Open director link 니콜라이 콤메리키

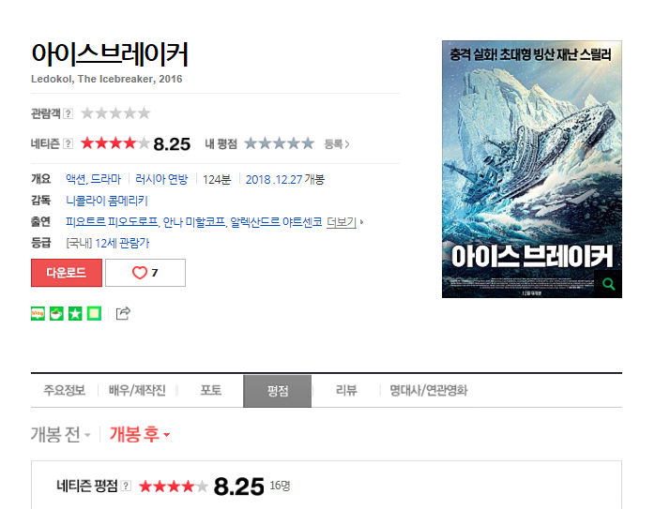(x=107, y=201)
